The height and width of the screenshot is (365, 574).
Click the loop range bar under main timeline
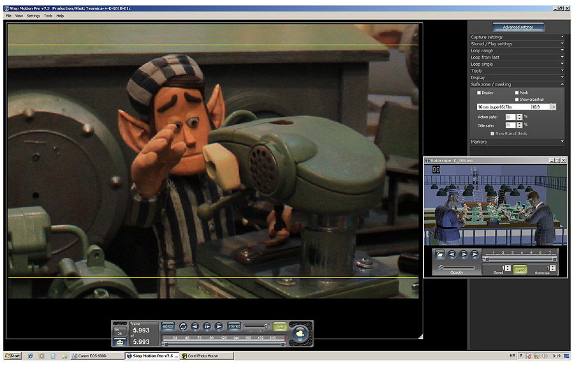tap(224, 344)
